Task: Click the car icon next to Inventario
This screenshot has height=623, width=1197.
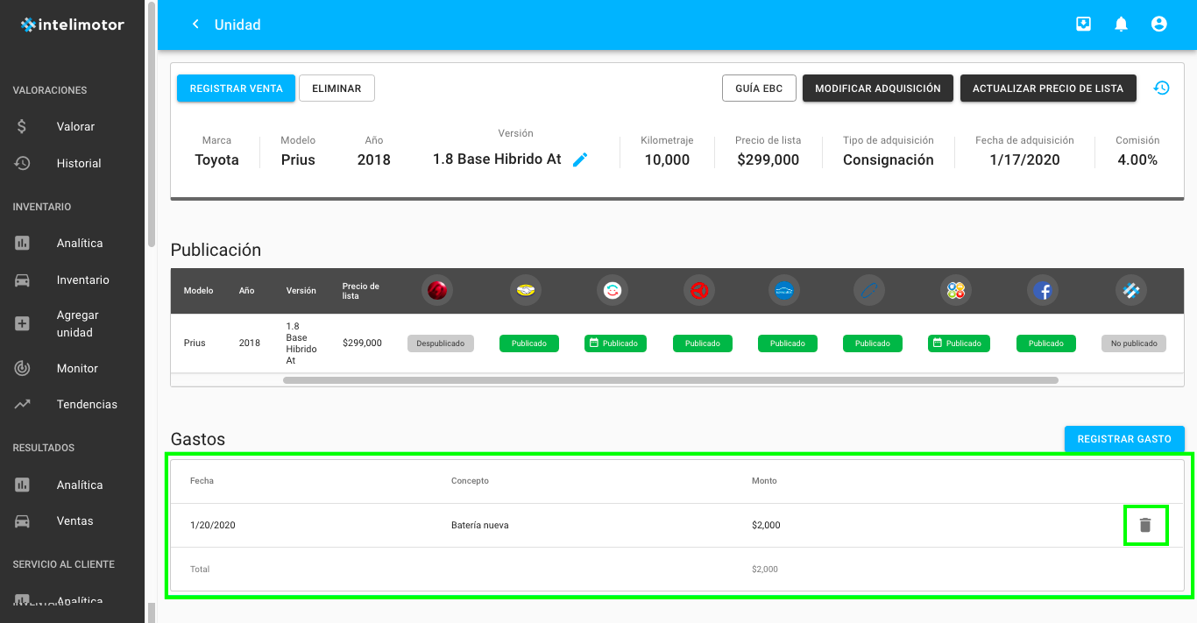Action: (x=22, y=280)
